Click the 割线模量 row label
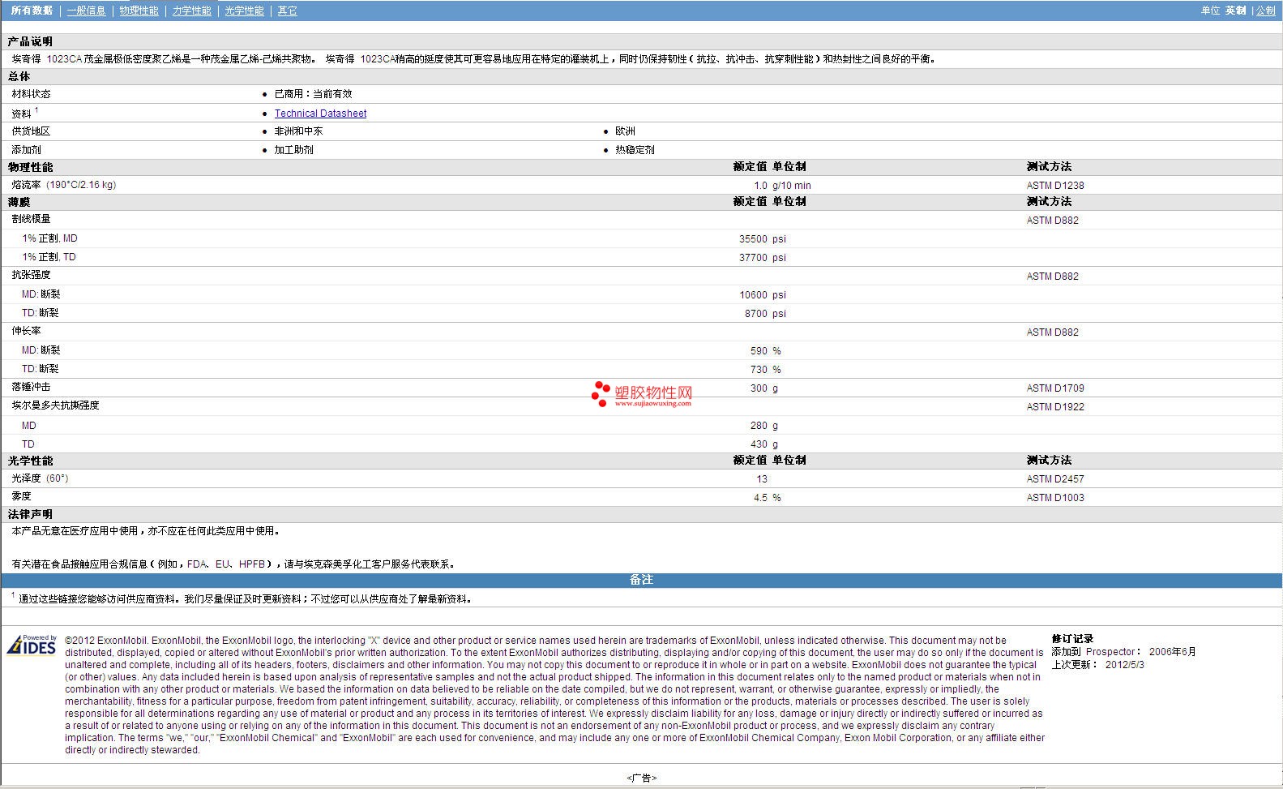The image size is (1283, 789). 31,219
